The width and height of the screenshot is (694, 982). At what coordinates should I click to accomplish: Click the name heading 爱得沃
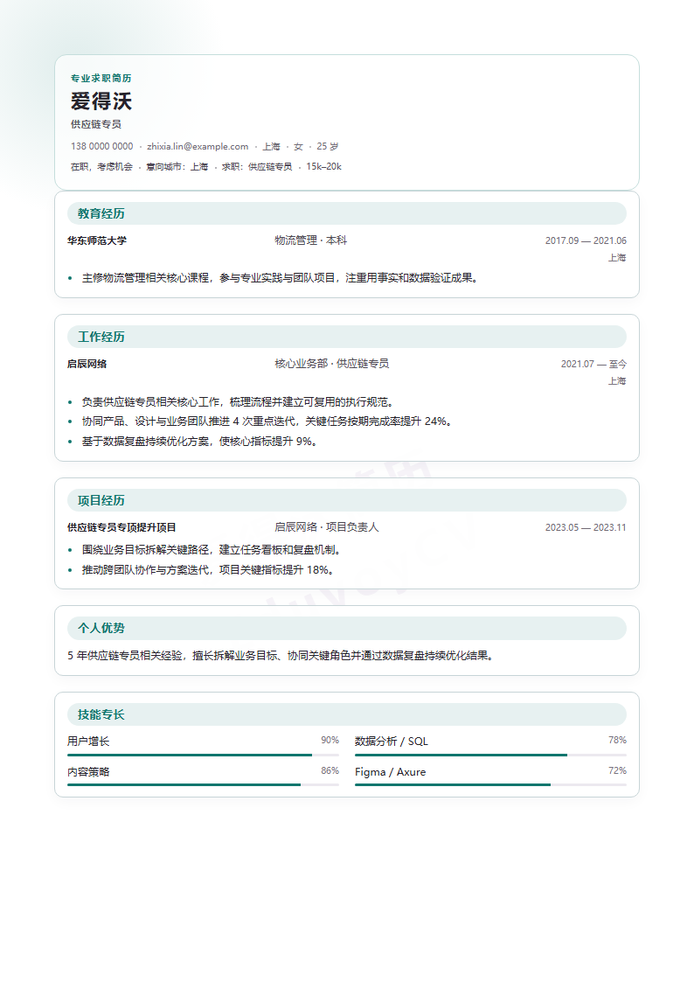pos(101,101)
